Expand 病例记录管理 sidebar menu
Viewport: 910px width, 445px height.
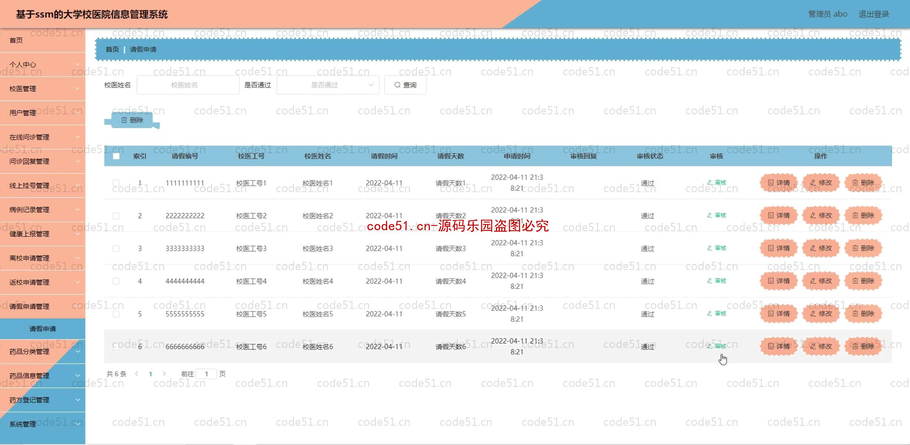coord(42,210)
